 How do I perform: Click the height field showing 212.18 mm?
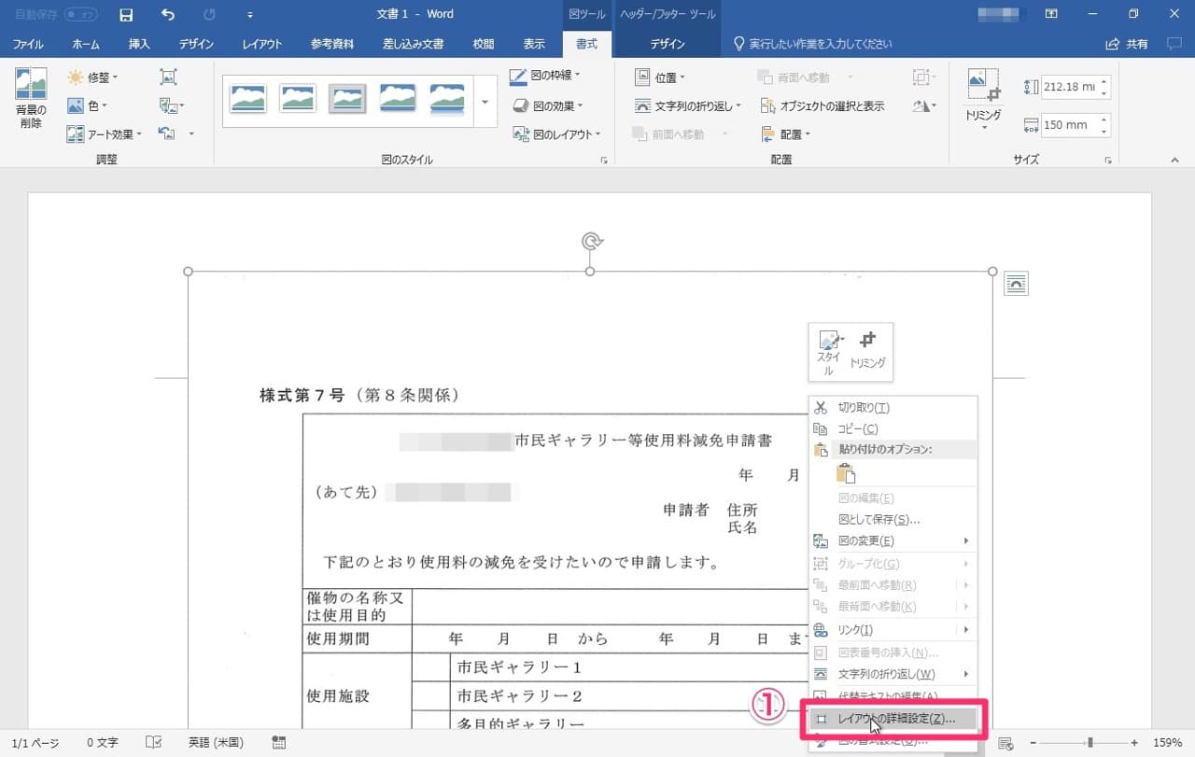pyautogui.click(x=1068, y=87)
